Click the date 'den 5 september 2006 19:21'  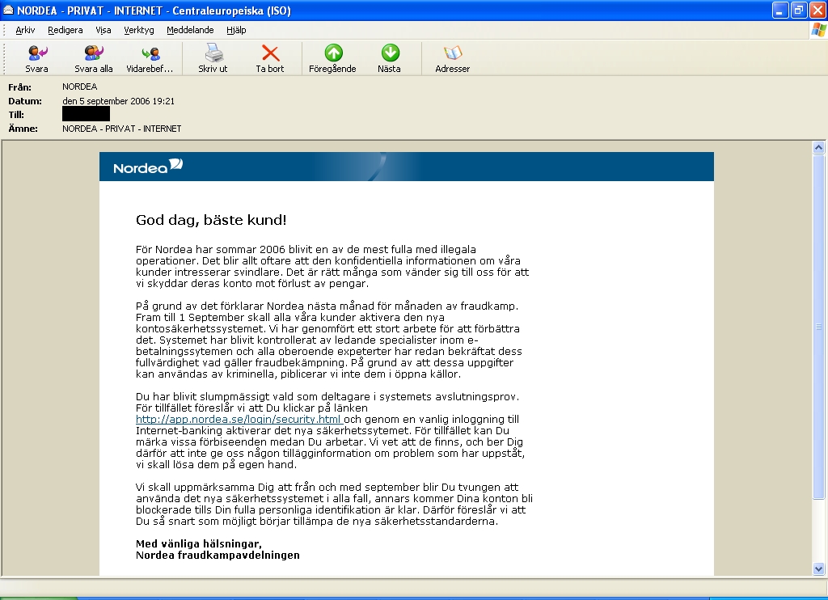pyautogui.click(x=118, y=101)
